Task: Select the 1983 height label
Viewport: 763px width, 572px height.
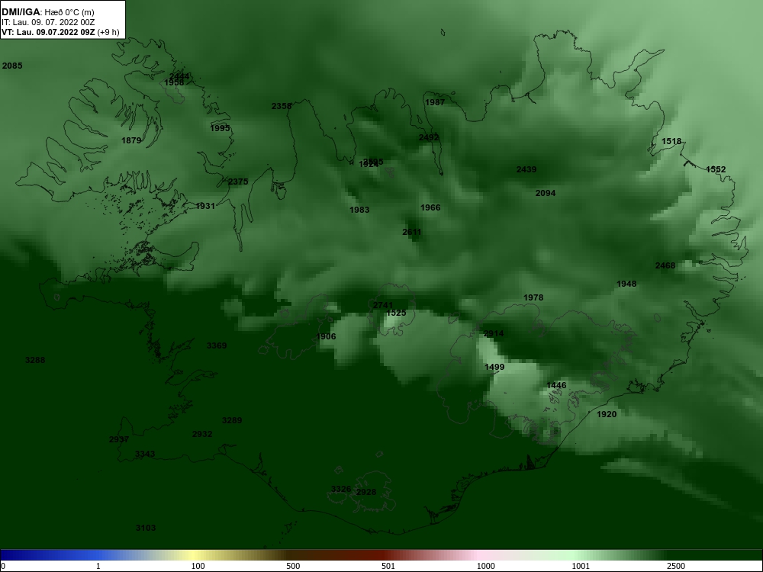Action: 359,210
